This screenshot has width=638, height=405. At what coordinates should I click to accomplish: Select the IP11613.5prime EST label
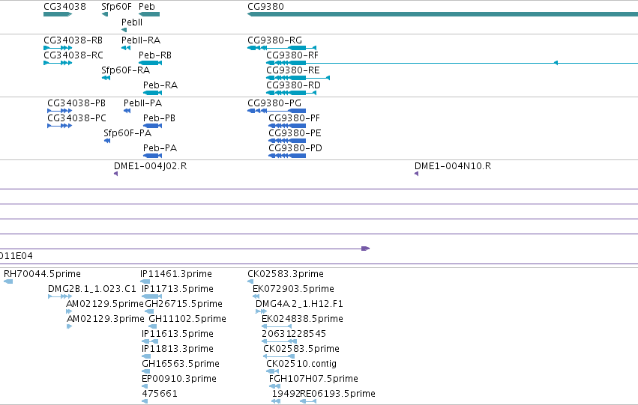coord(178,334)
